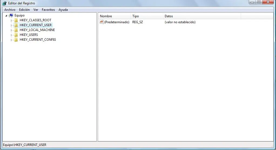Select HKEY_CURRENT_CONFIG in the tree

point(38,40)
